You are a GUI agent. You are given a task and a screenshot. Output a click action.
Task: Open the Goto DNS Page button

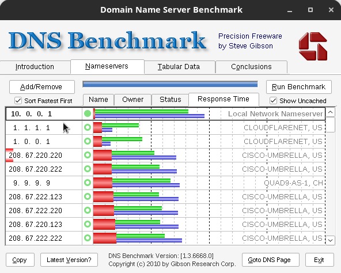[271, 260]
